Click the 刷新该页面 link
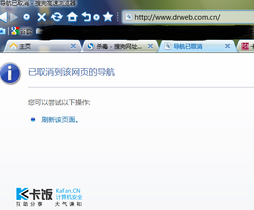This screenshot has height=210, width=254. pyautogui.click(x=60, y=120)
